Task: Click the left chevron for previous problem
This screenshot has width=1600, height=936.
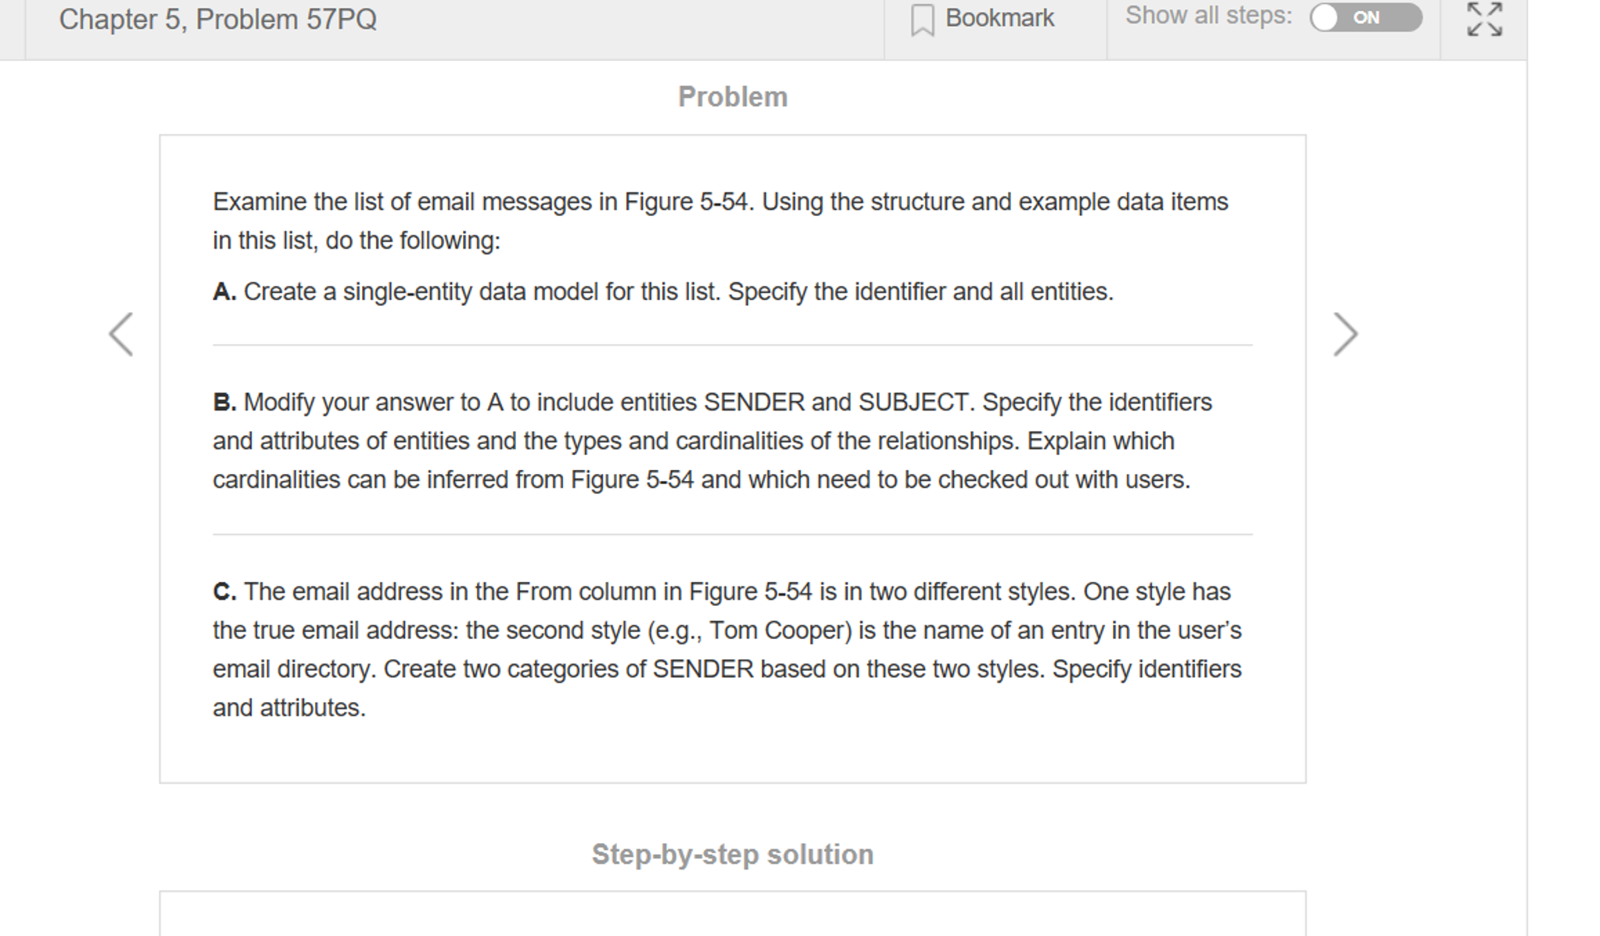Action: coord(119,333)
